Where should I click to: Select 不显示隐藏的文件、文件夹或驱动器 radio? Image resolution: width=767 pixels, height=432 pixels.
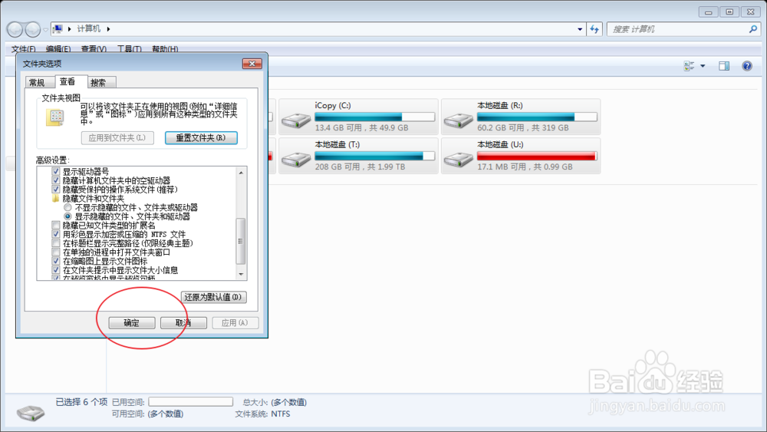[68, 207]
